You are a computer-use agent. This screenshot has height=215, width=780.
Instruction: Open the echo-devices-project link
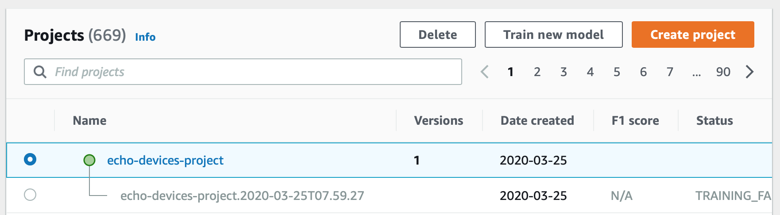(x=165, y=160)
